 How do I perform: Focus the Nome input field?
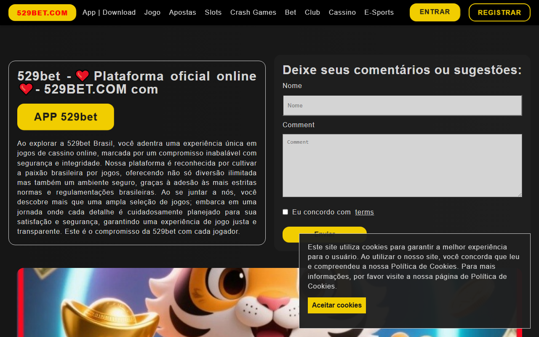[x=402, y=105]
